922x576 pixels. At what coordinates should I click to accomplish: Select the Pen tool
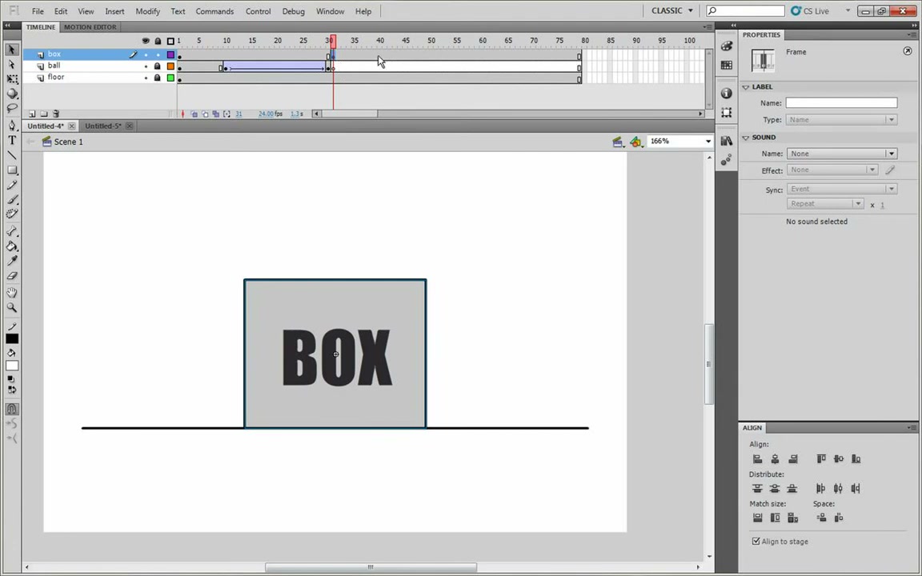coord(12,125)
